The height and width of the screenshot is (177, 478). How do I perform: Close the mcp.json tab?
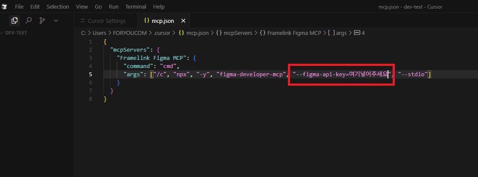183,21
